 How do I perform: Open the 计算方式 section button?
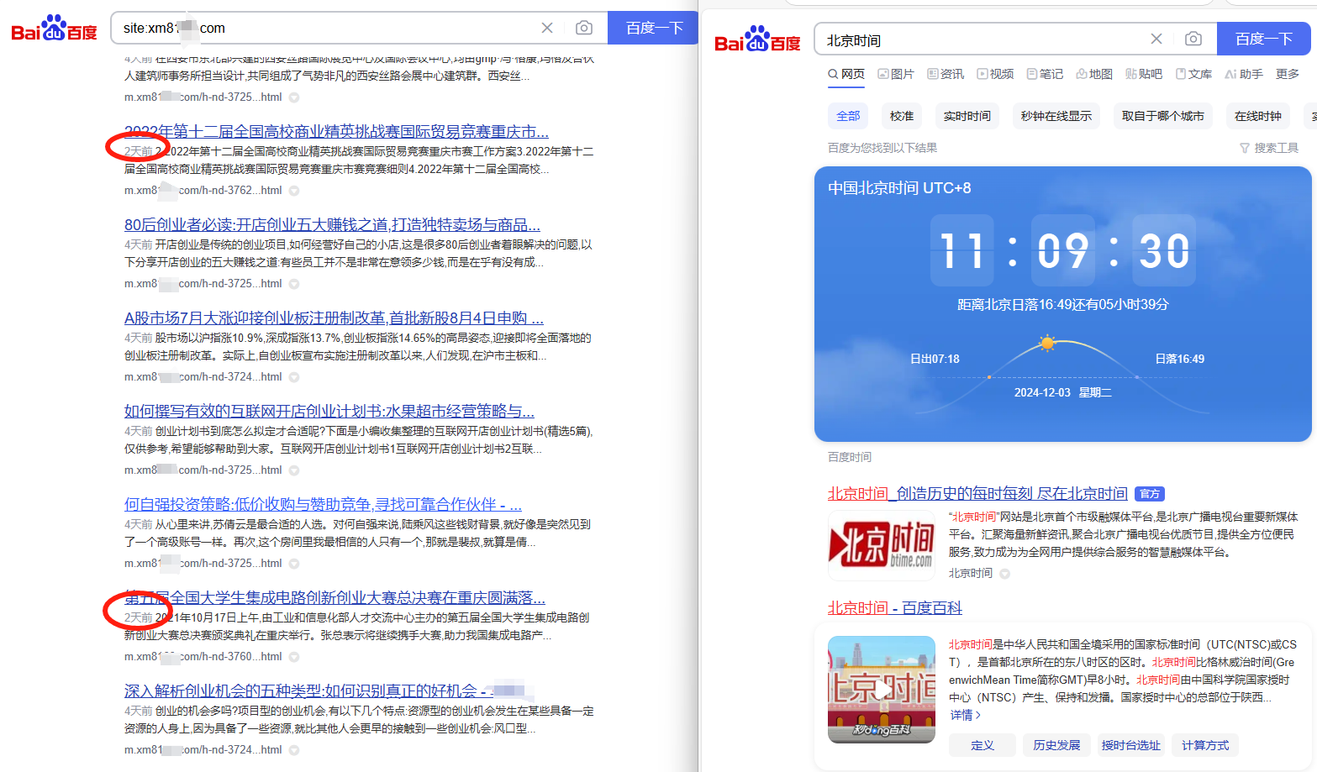[1205, 745]
